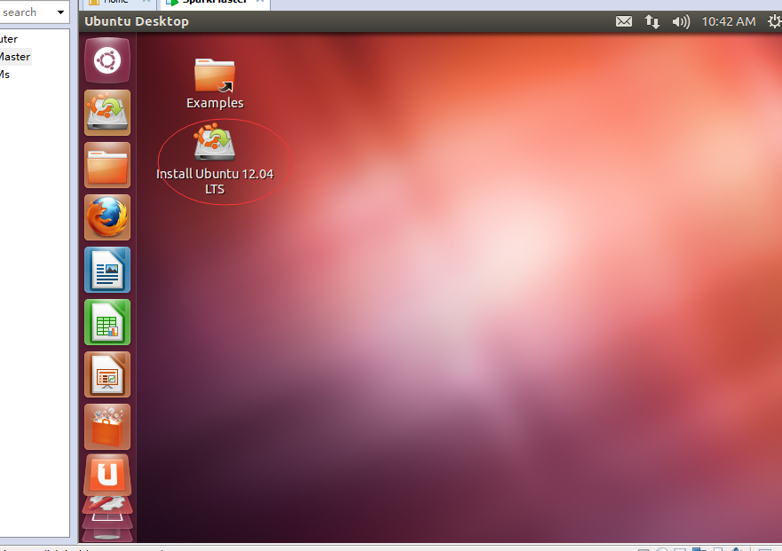Open the workspace switcher launcher icon
This screenshot has height=551, width=782.
point(107,520)
